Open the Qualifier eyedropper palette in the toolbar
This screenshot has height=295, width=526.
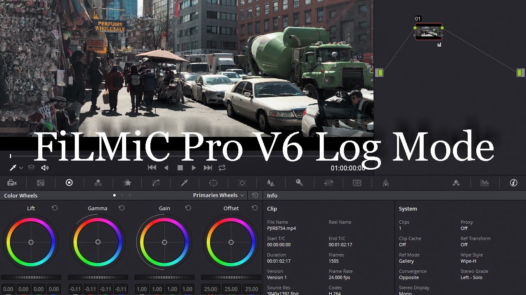185,183
